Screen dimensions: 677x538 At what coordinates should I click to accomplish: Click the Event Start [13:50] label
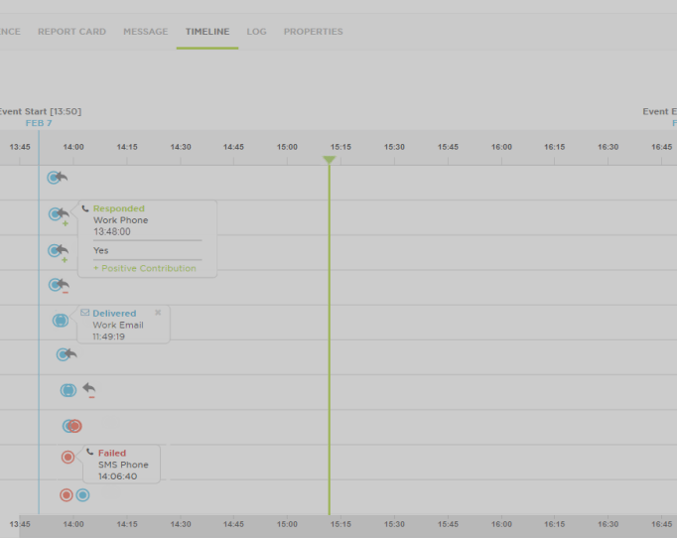[40, 111]
